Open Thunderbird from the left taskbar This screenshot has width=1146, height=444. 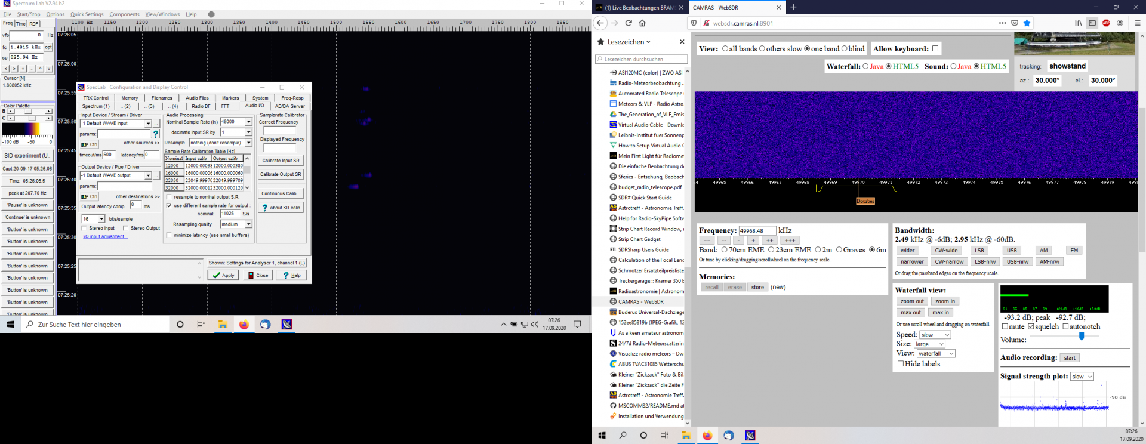point(265,325)
